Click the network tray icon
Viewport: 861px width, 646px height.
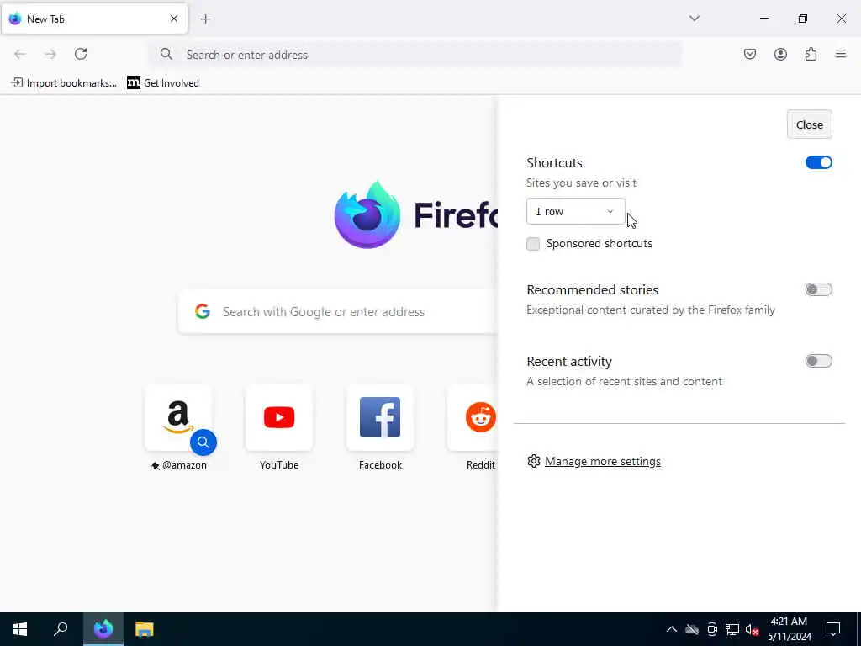pyautogui.click(x=732, y=629)
